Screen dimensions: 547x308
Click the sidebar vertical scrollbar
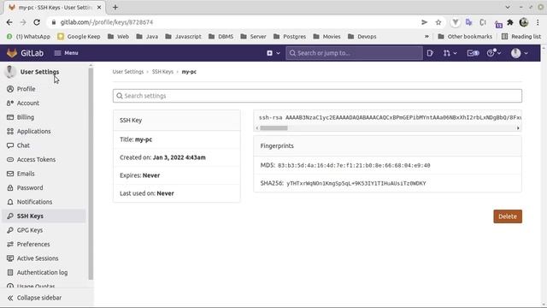91,174
